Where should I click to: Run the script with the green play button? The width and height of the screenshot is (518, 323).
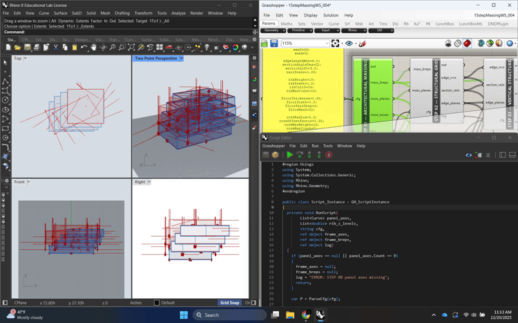pyautogui.click(x=289, y=155)
